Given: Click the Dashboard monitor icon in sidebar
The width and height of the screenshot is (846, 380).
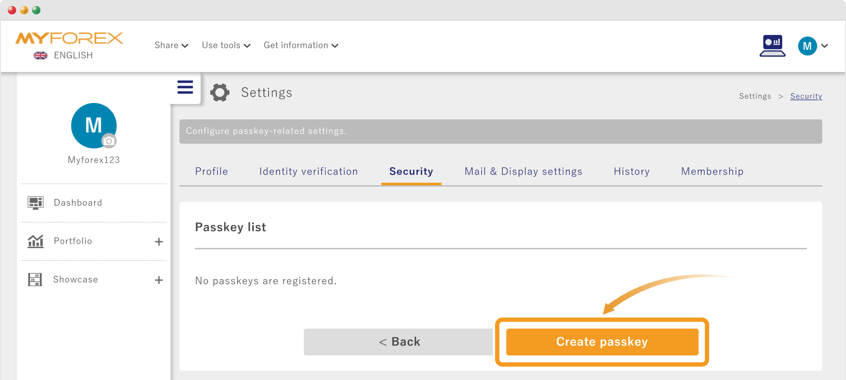Looking at the screenshot, I should 35,203.
